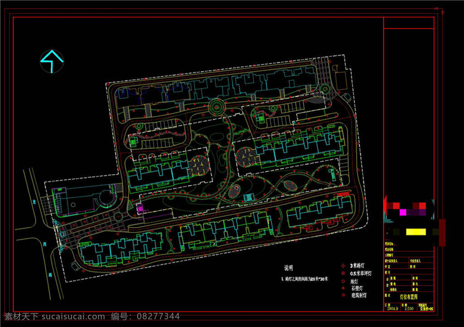
Task: Click the 石壁灯 legend label
Action: pyautogui.click(x=357, y=288)
